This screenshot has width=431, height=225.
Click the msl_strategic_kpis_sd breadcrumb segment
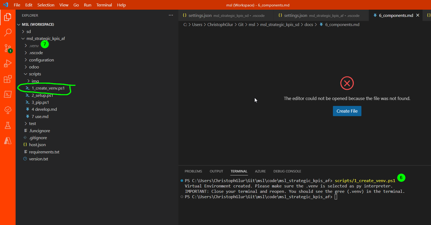tap(279, 24)
